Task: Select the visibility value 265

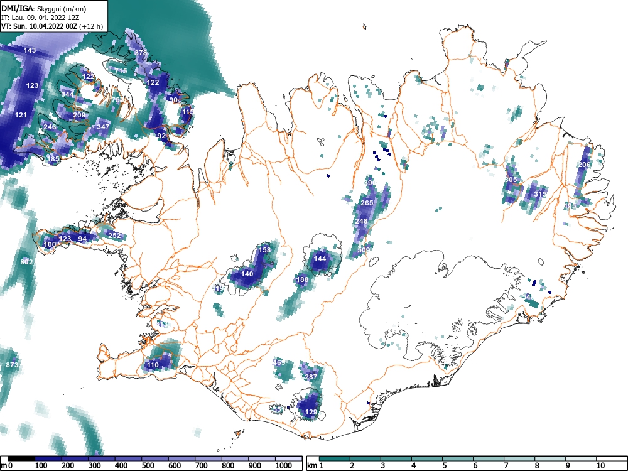Action: [367, 203]
